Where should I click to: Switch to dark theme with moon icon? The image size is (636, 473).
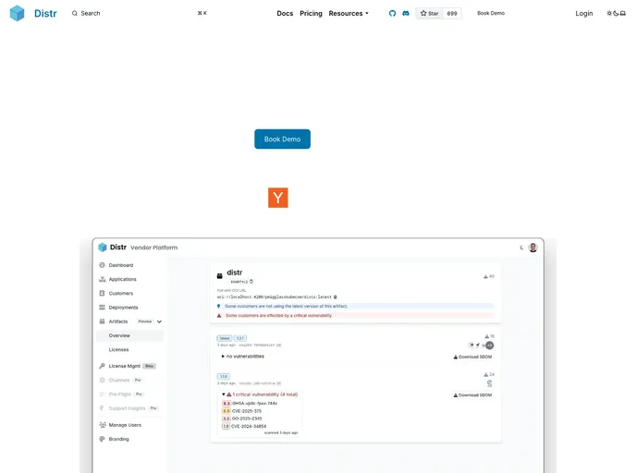click(616, 13)
